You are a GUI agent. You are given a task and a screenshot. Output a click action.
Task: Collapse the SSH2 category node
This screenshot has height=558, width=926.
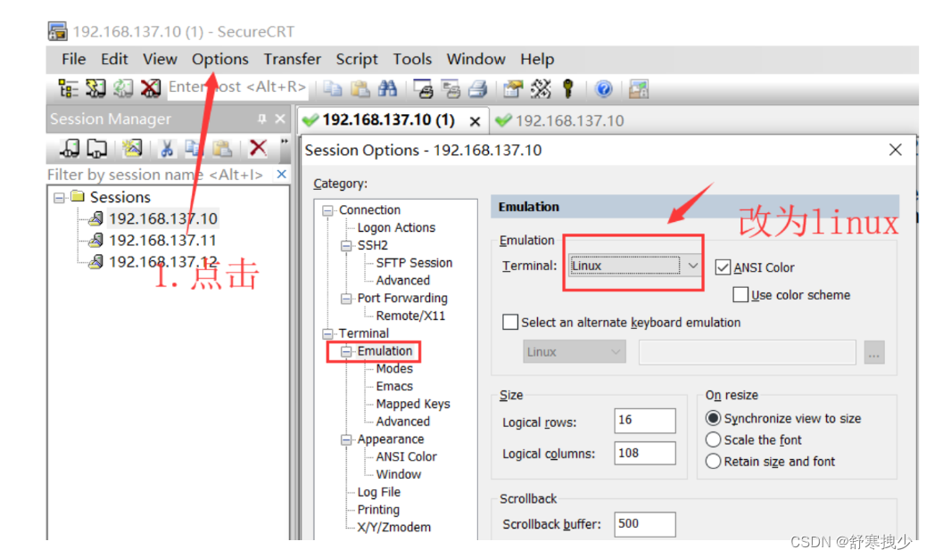(346, 245)
